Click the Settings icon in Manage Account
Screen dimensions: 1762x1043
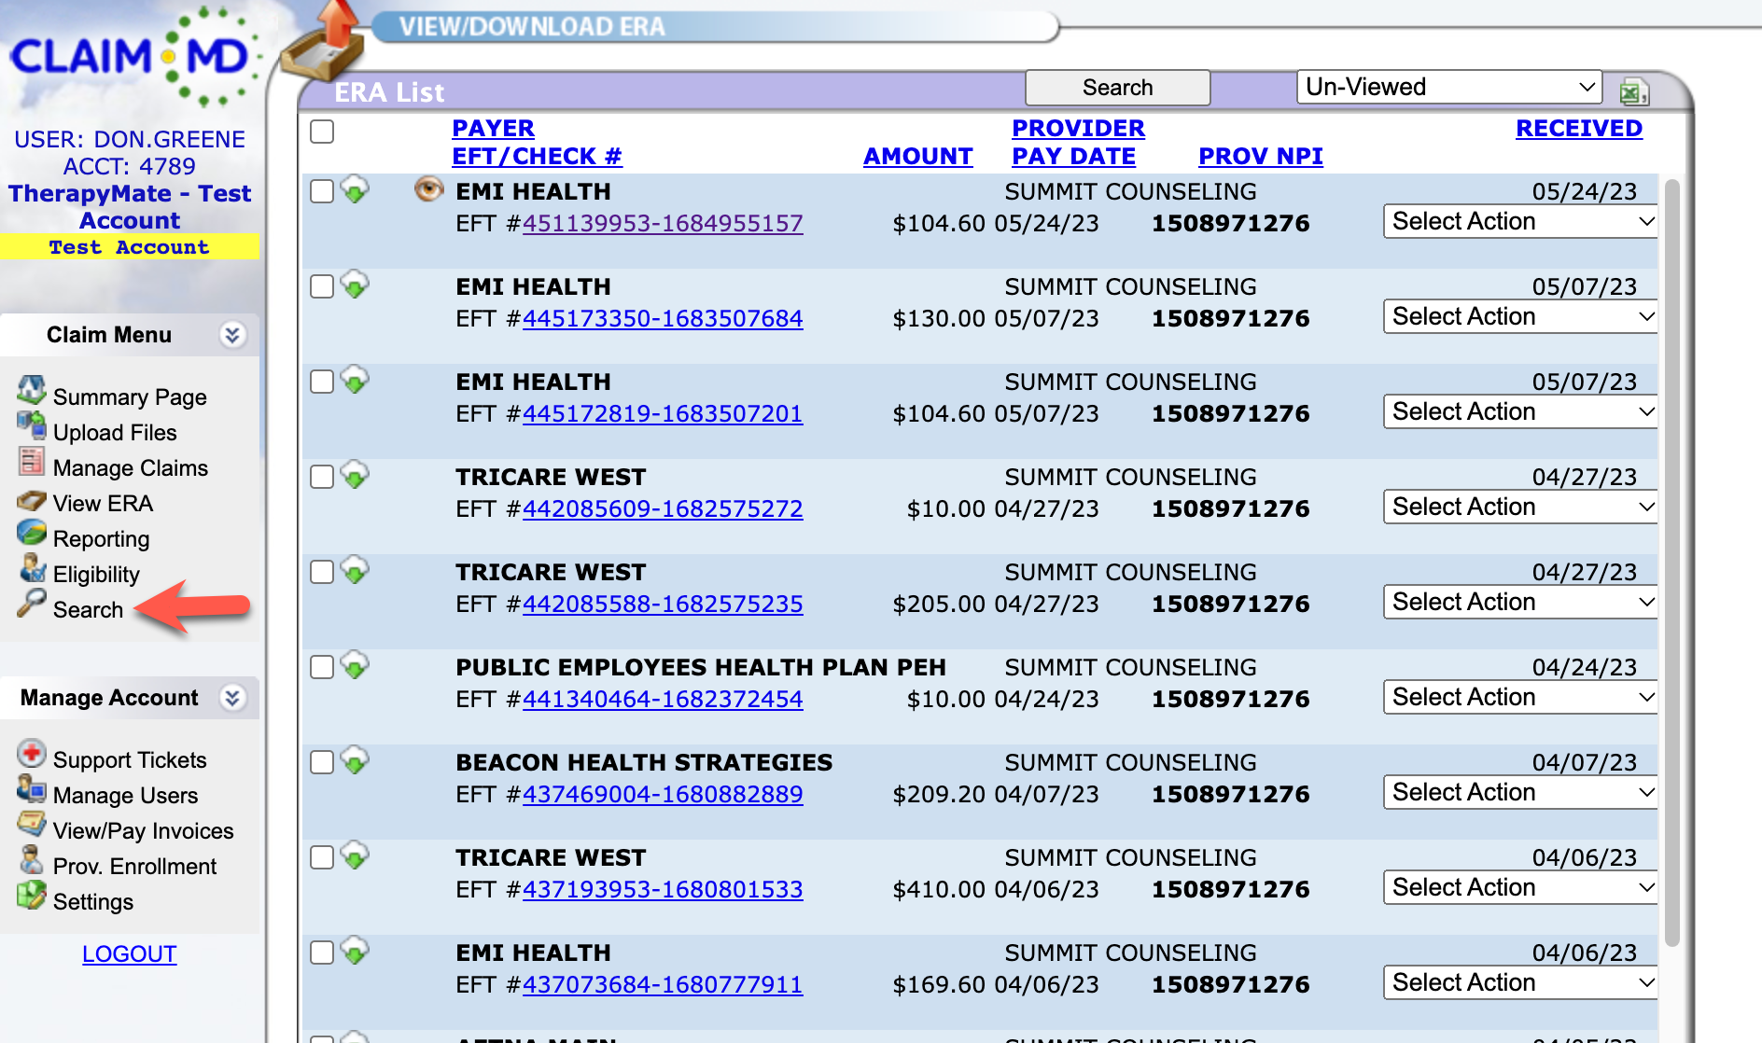tap(31, 896)
